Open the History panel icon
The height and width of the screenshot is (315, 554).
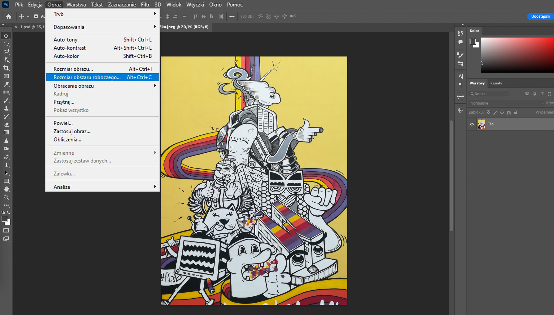pyautogui.click(x=461, y=34)
